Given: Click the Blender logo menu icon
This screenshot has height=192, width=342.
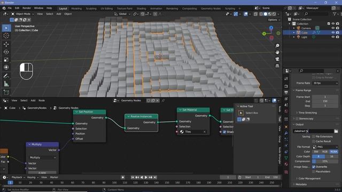Looking at the screenshot, I should pos(4,8).
